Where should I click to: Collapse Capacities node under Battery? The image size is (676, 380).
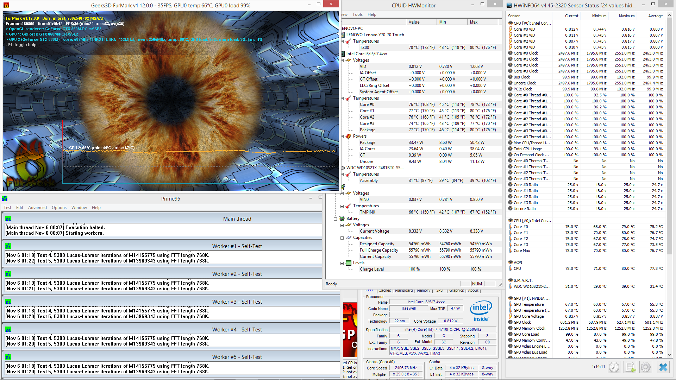[x=342, y=237]
